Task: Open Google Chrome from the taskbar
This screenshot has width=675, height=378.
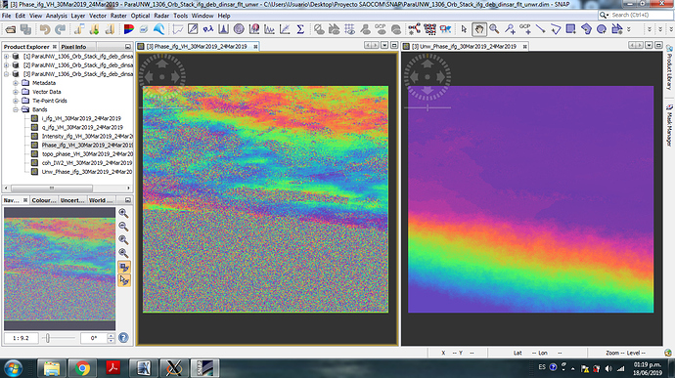Action: coord(82,368)
